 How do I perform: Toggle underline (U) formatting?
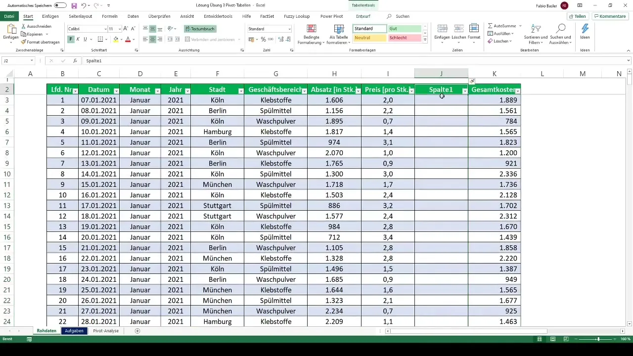[85, 39]
